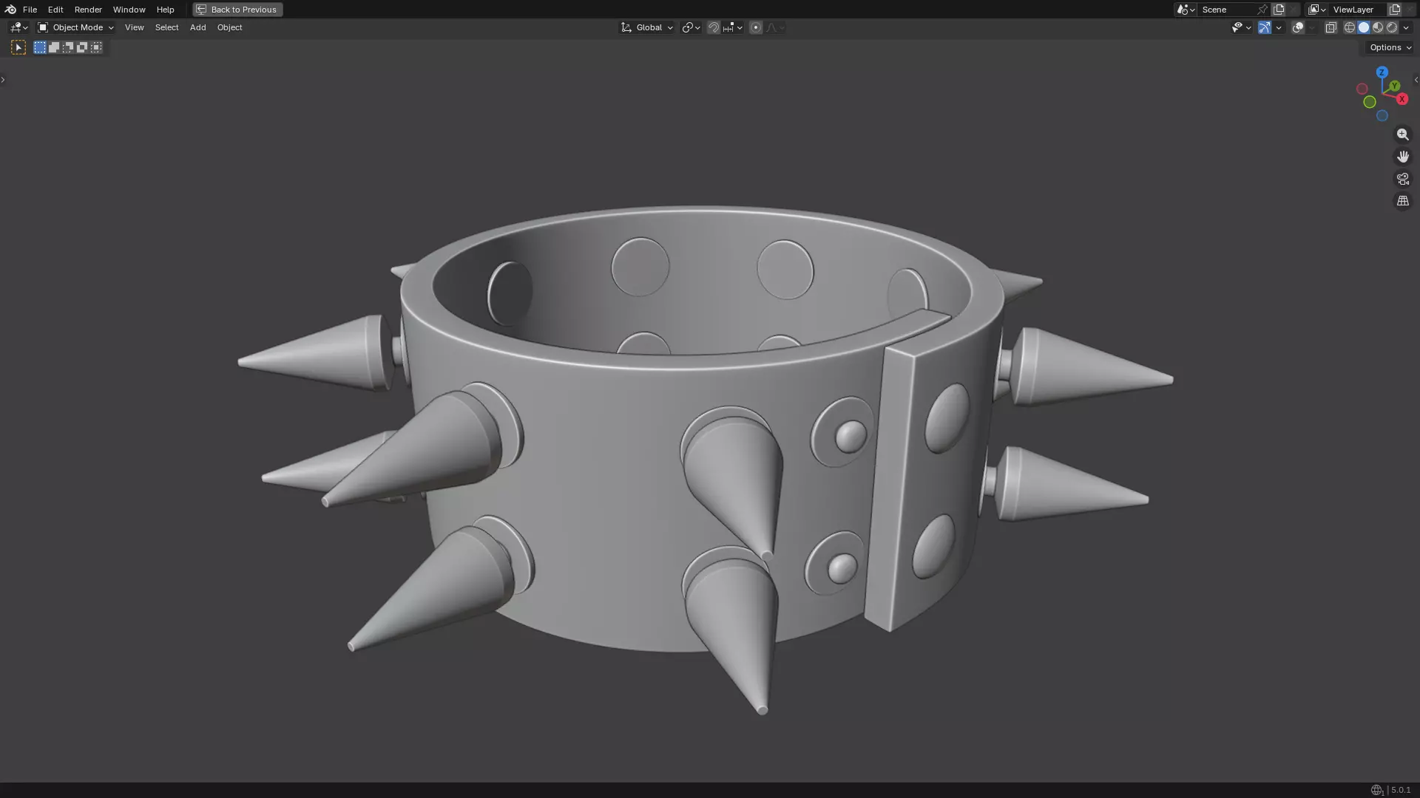
Task: Click the pan view hand icon
Action: point(1402,157)
